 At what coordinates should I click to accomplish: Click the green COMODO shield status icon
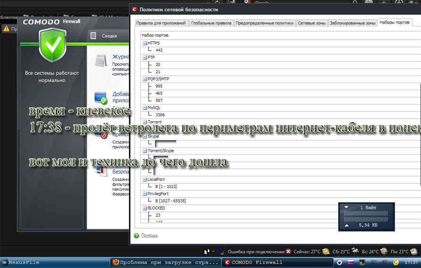click(52, 45)
